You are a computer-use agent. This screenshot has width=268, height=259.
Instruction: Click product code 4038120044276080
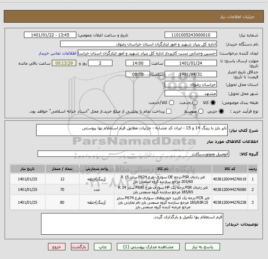coord(230,189)
